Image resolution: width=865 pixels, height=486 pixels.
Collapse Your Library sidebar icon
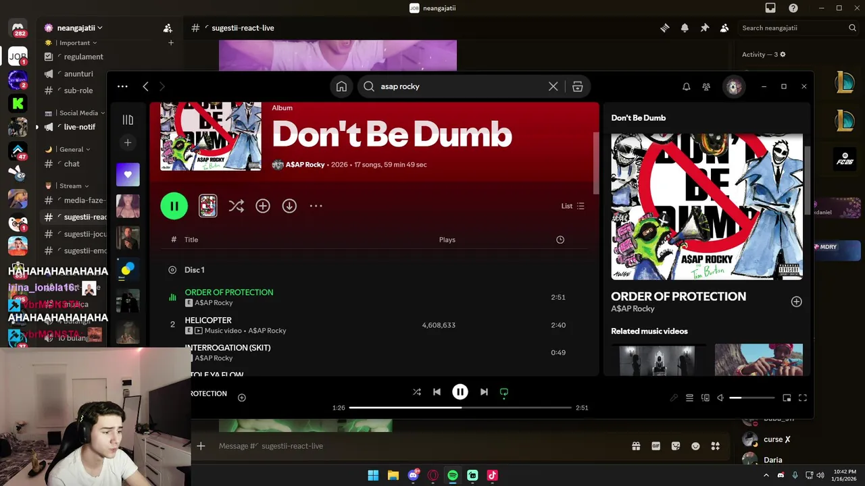[128, 120]
